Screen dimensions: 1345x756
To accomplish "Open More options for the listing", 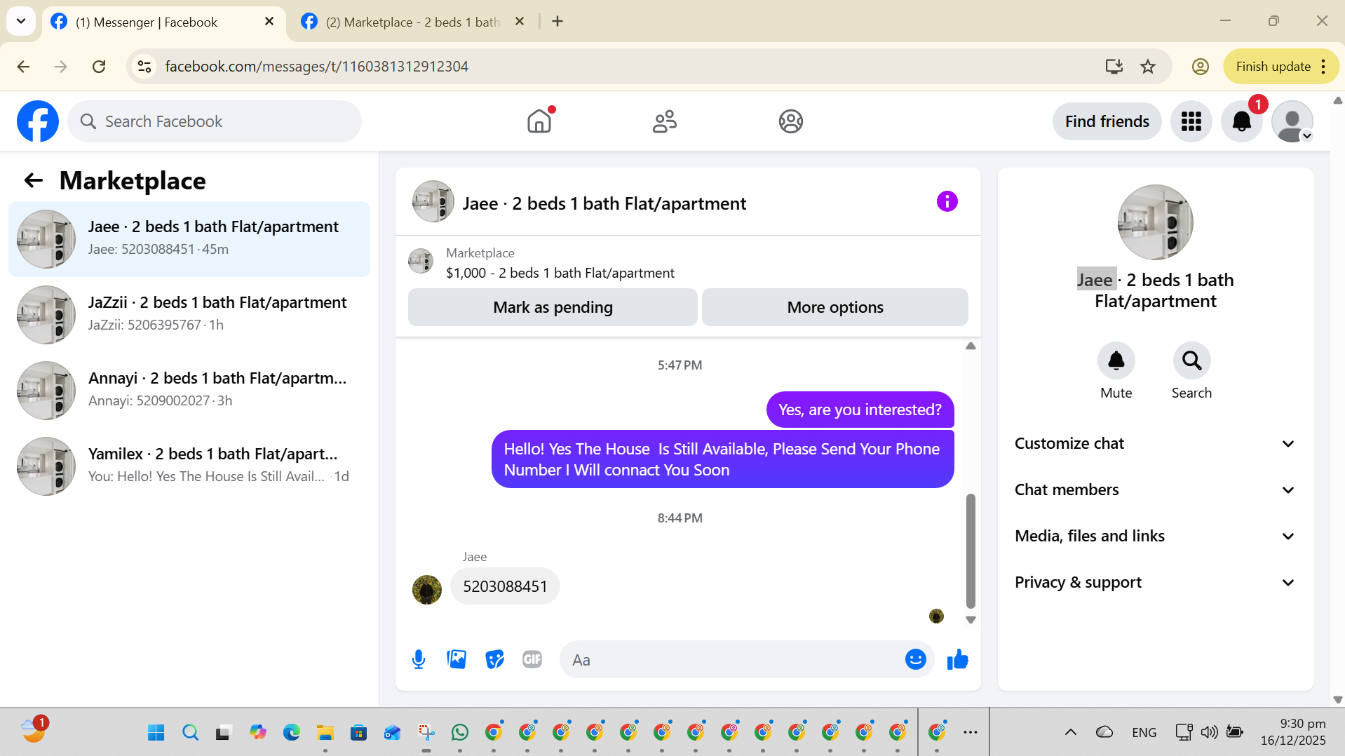I will (x=835, y=307).
